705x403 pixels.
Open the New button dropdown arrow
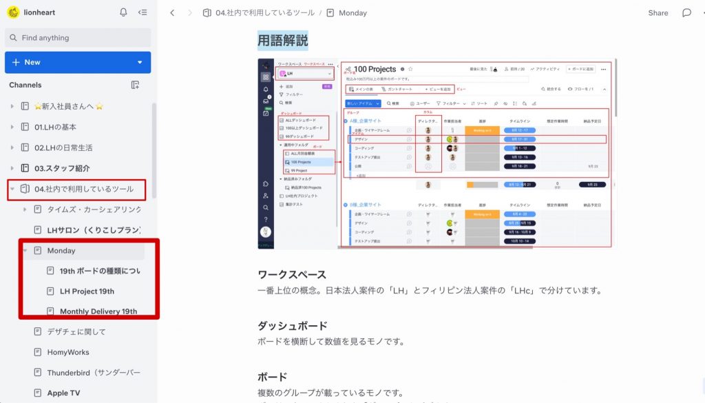[x=140, y=62]
